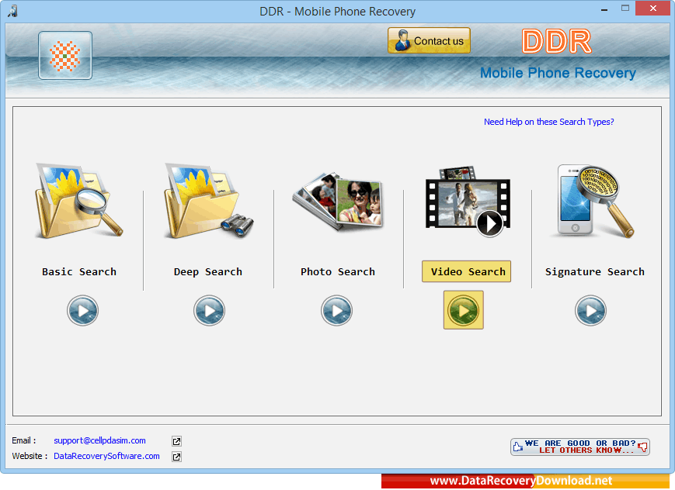This screenshot has width=675, height=490.
Task: Close the DDR Mobile Phone Recovery window
Action: (x=652, y=9)
